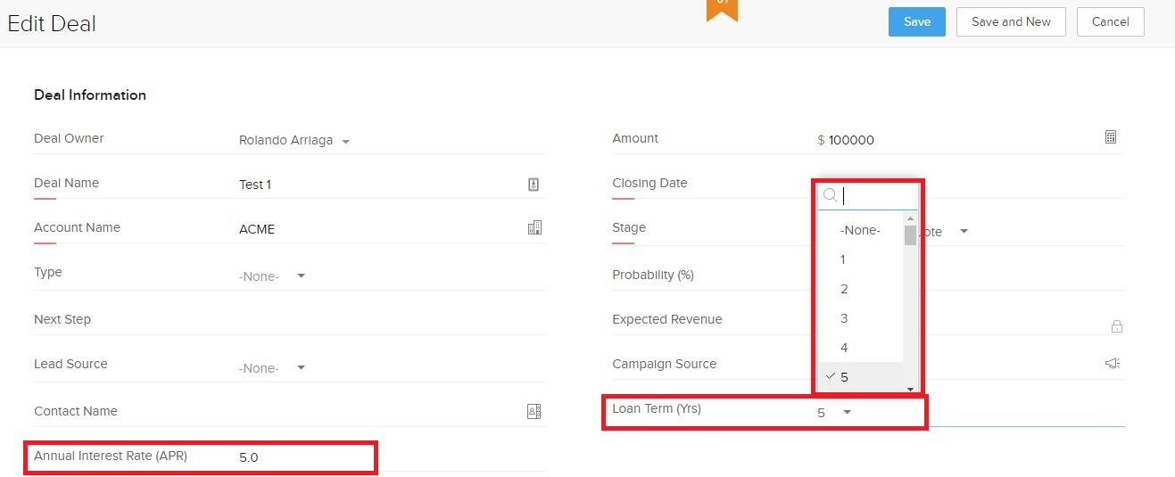This screenshot has height=477, width=1175.
Task: Open the Amount calculator icon
Action: click(x=1110, y=137)
